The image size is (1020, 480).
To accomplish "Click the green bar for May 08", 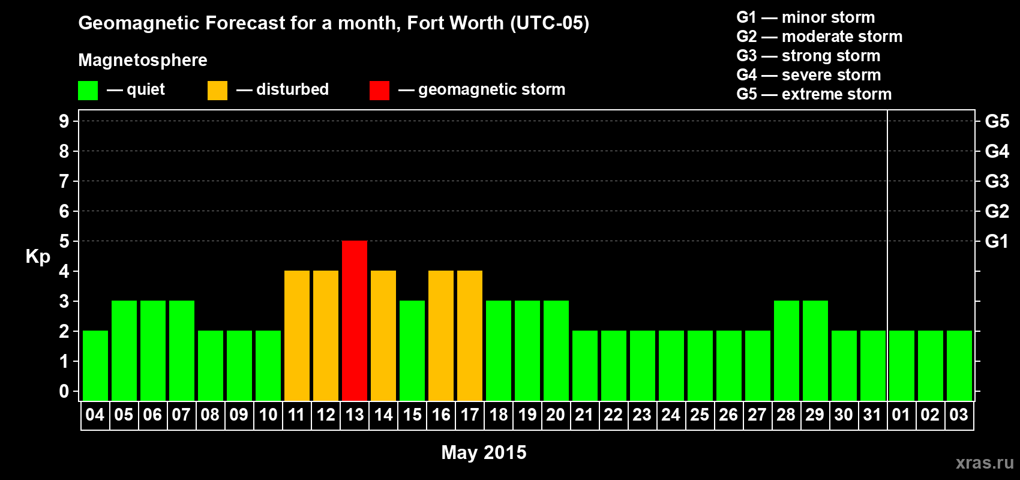I will (211, 365).
